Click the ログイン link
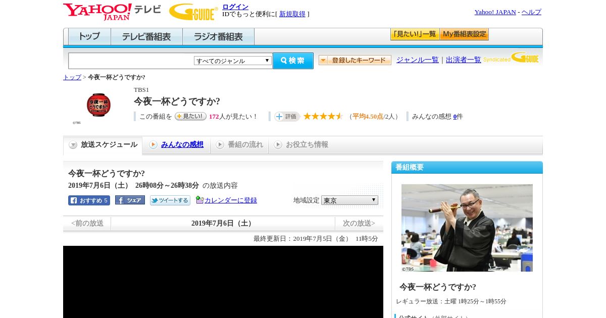This screenshot has height=318, width=606. point(235,7)
